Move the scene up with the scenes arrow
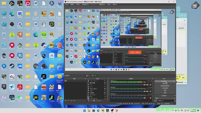Viewport: 201px width, 113px height. 71,101
